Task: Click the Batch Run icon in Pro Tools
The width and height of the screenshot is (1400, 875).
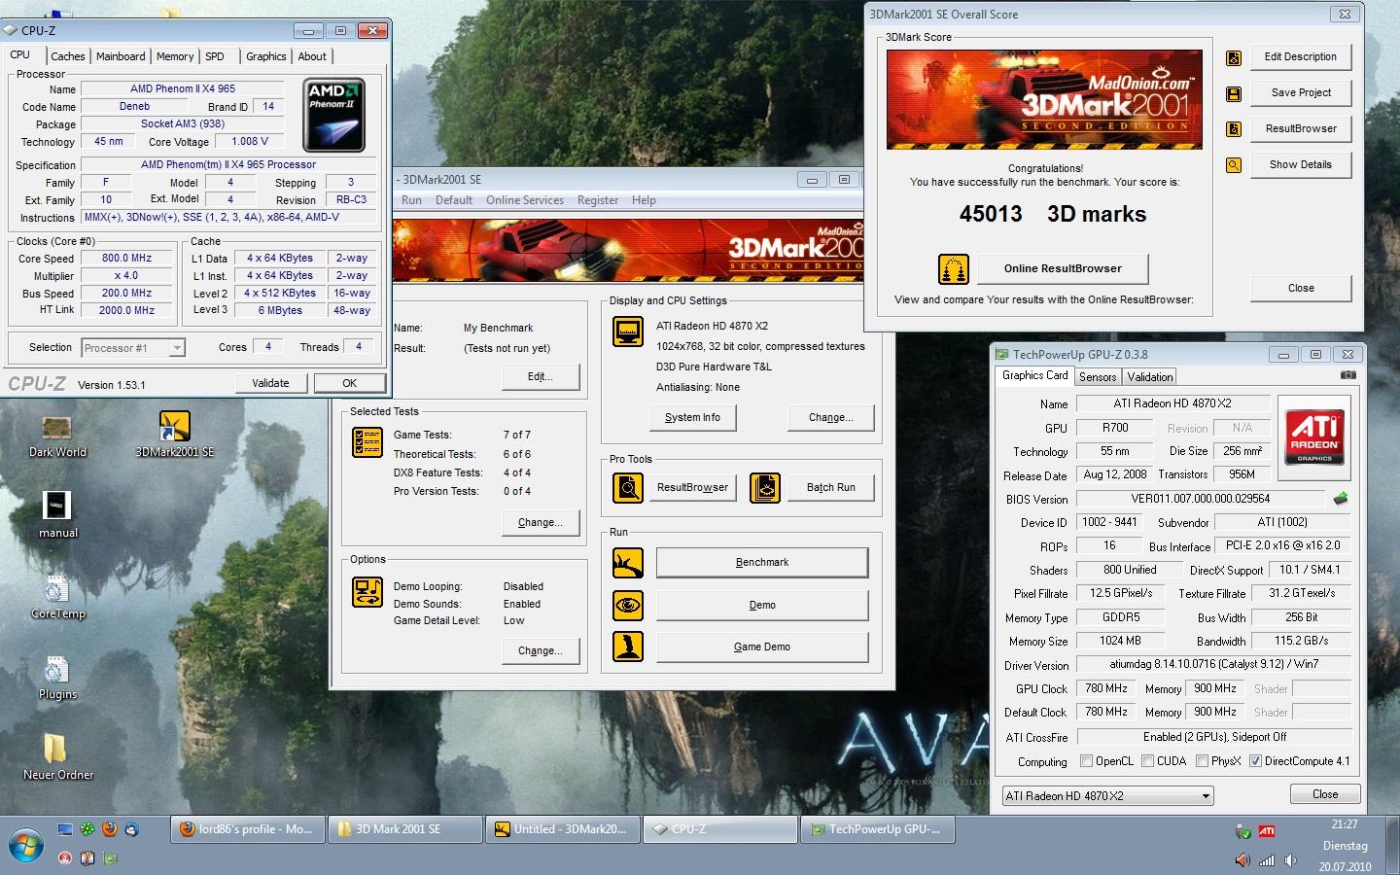Action: point(765,487)
